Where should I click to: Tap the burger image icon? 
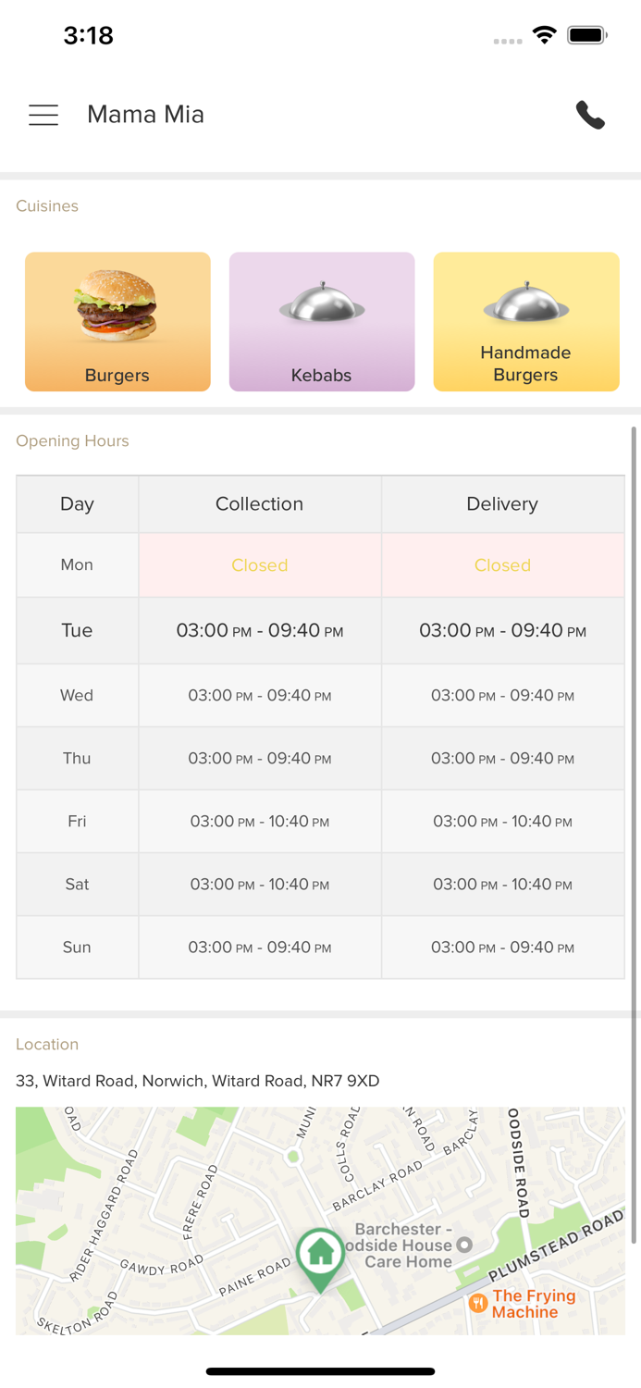(117, 305)
